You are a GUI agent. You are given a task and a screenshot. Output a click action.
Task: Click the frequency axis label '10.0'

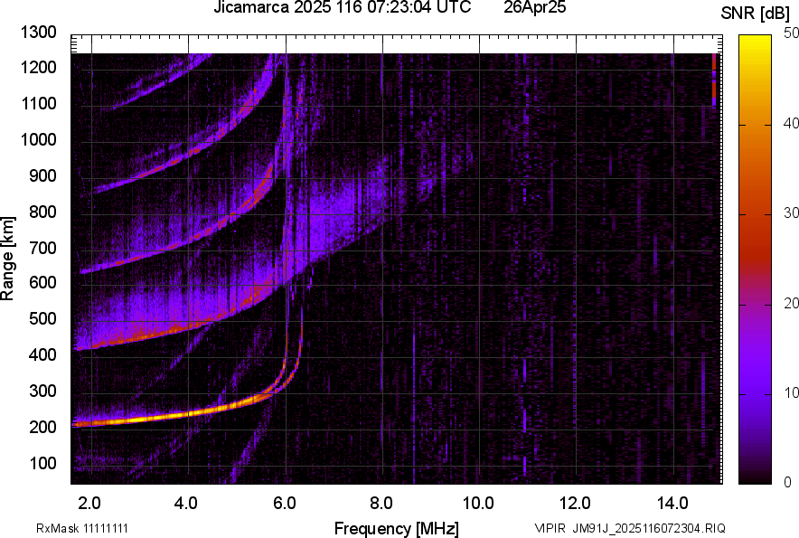pyautogui.click(x=478, y=504)
